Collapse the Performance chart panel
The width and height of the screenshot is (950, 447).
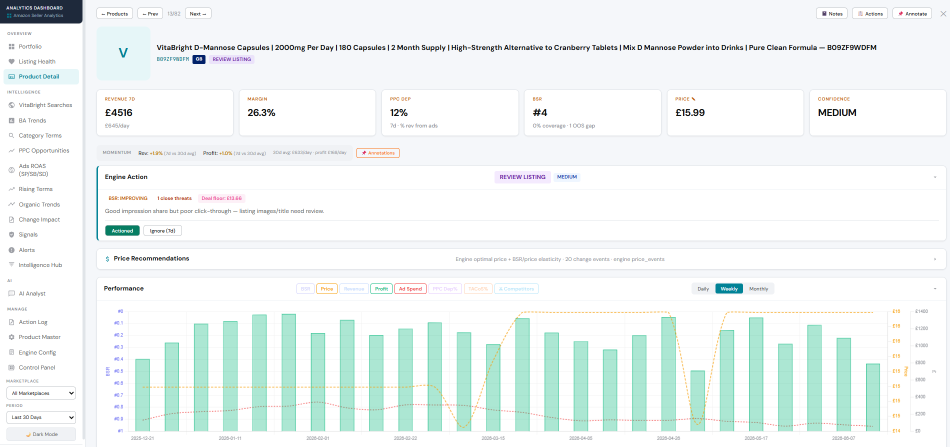935,289
